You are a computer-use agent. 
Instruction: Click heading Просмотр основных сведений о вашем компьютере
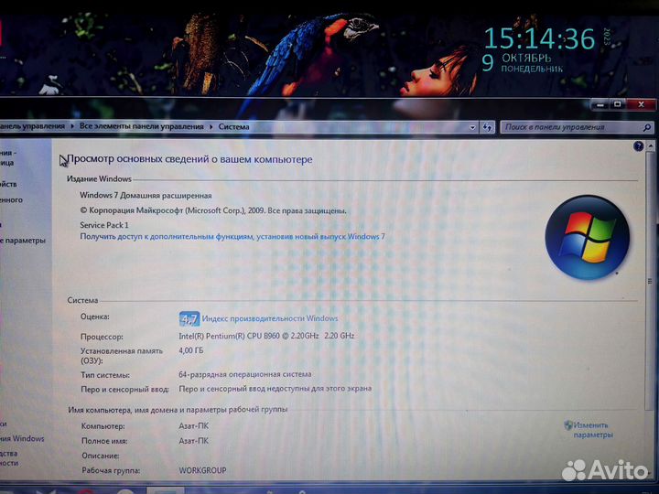(x=189, y=159)
